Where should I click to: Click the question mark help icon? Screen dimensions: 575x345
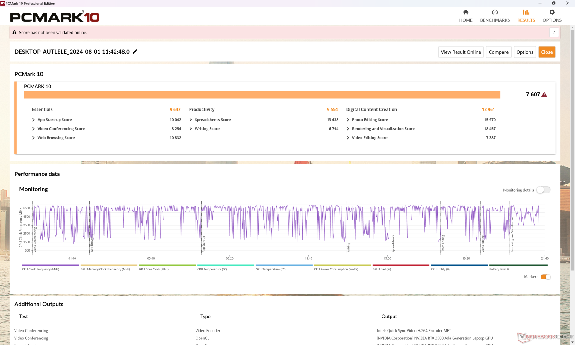(554, 32)
